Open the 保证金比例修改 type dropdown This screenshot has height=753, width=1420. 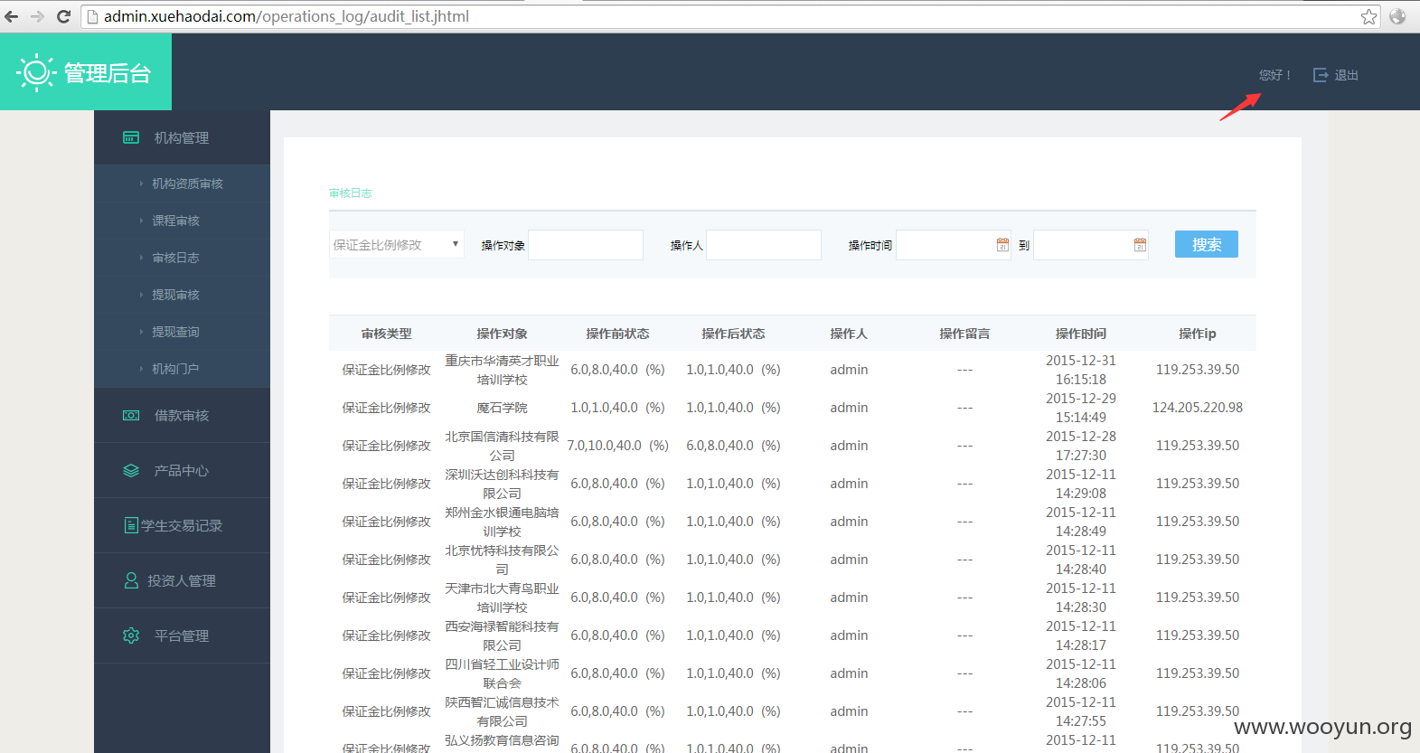[396, 245]
